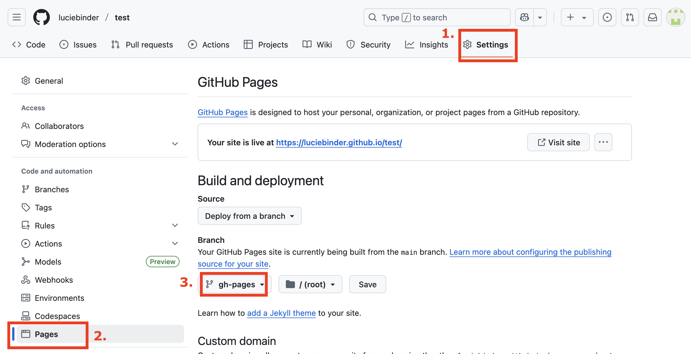The image size is (691, 354).
Task: Click the Type / to search field
Action: click(x=437, y=18)
